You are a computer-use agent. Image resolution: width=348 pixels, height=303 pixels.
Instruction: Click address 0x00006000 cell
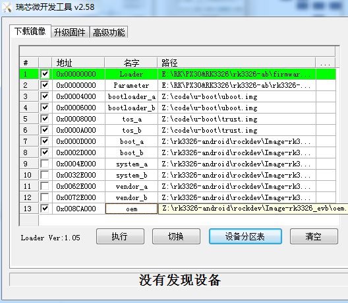(x=78, y=108)
